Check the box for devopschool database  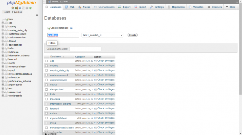click(46, 89)
